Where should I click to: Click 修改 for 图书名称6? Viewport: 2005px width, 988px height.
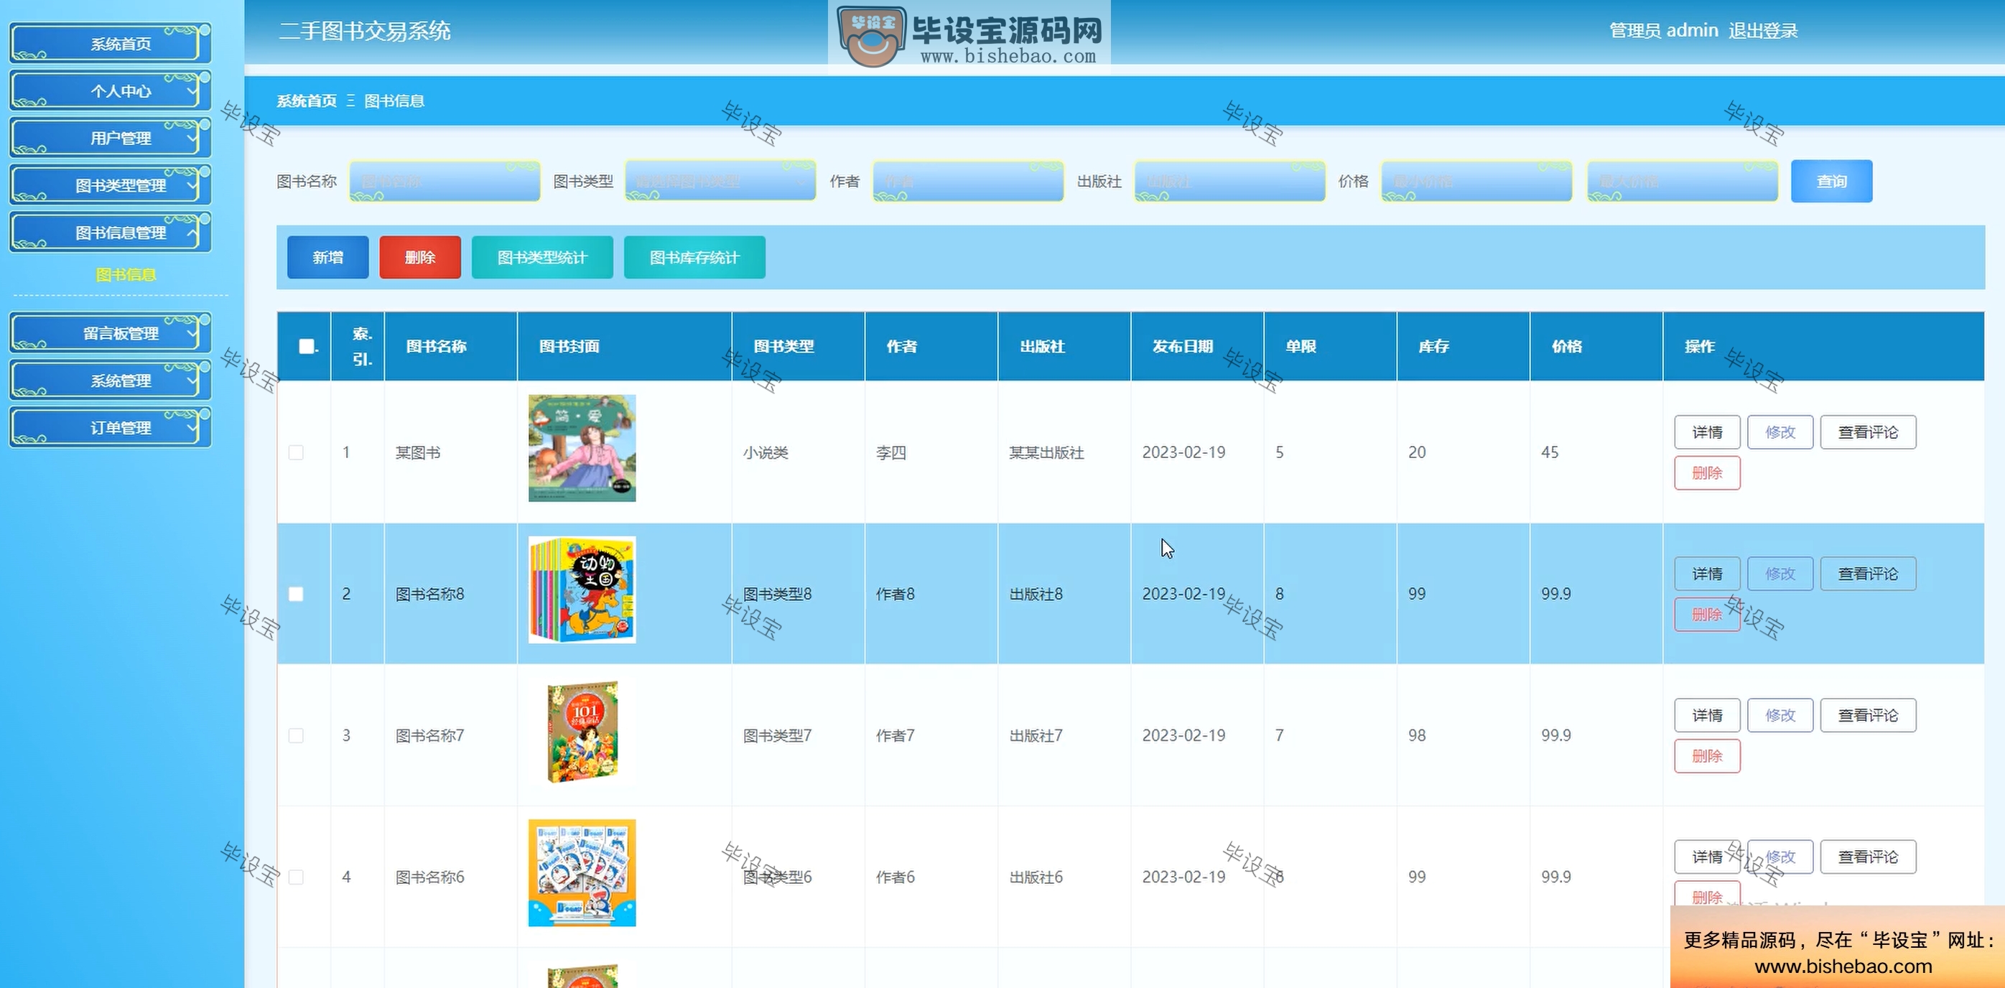1780,857
